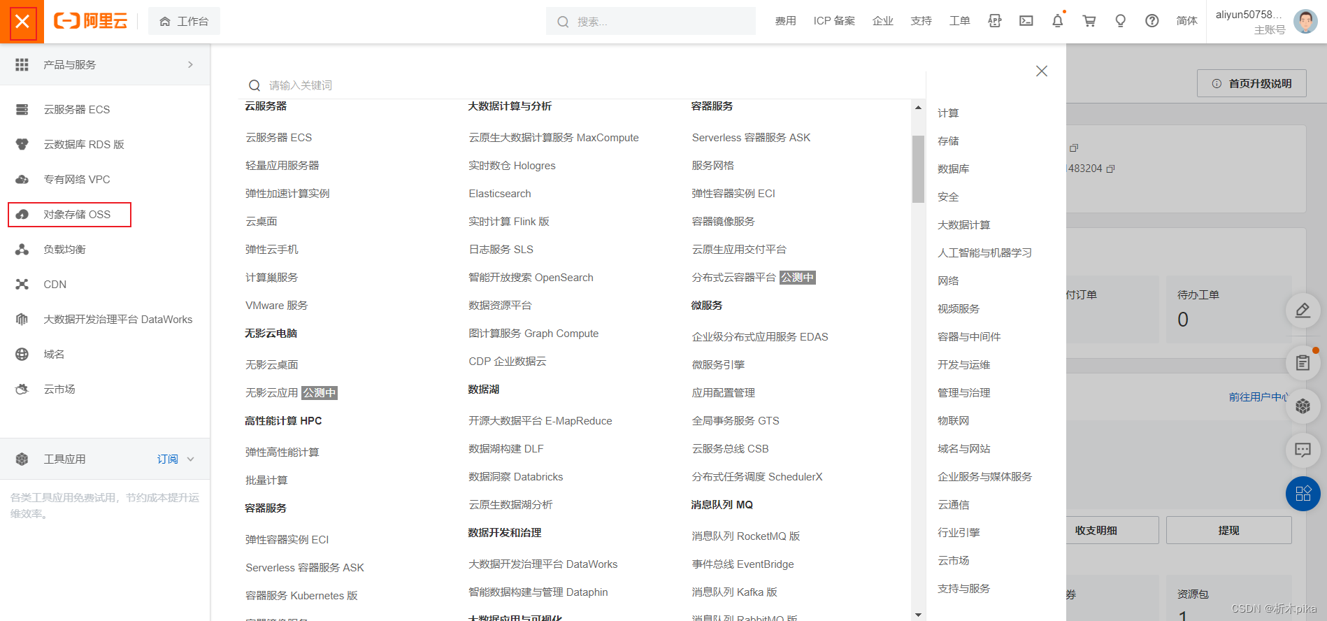Image resolution: width=1327 pixels, height=621 pixels.
Task: Open the chat message floating icon
Action: tap(1303, 450)
